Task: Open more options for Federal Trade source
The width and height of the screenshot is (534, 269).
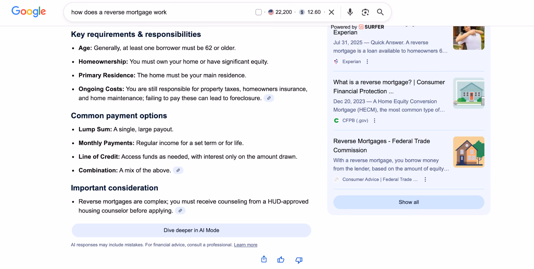Action: point(425,180)
